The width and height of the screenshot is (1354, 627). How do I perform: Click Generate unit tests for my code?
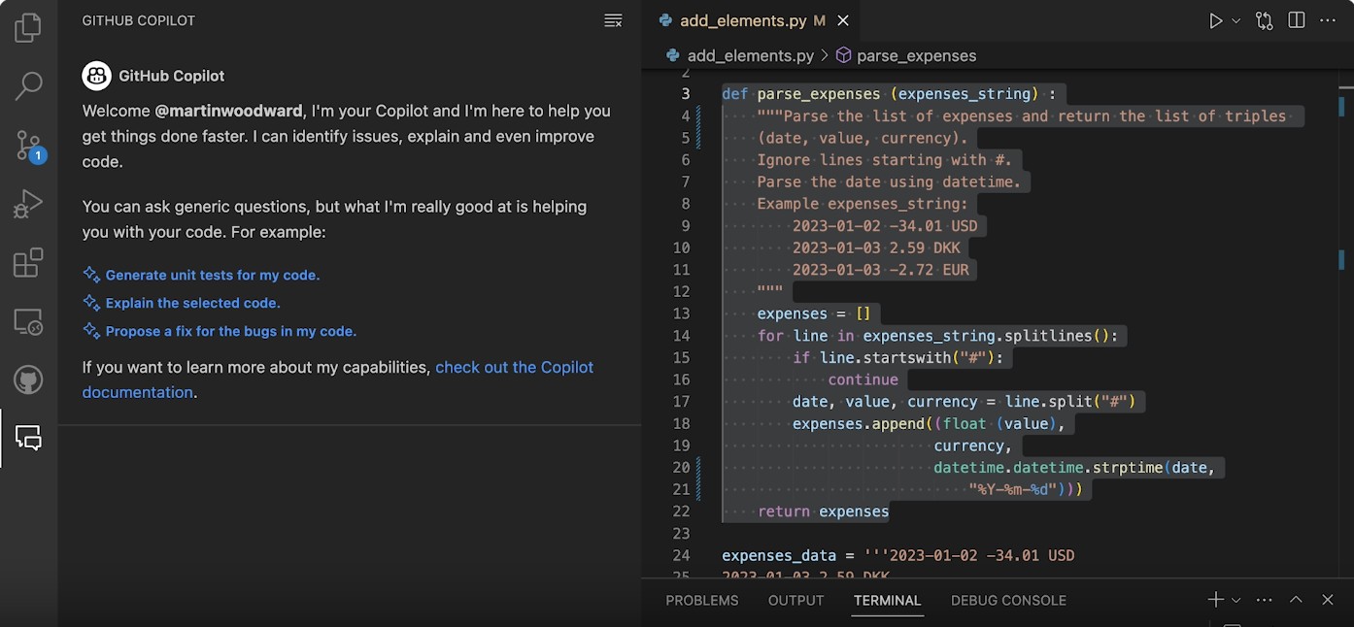(212, 275)
